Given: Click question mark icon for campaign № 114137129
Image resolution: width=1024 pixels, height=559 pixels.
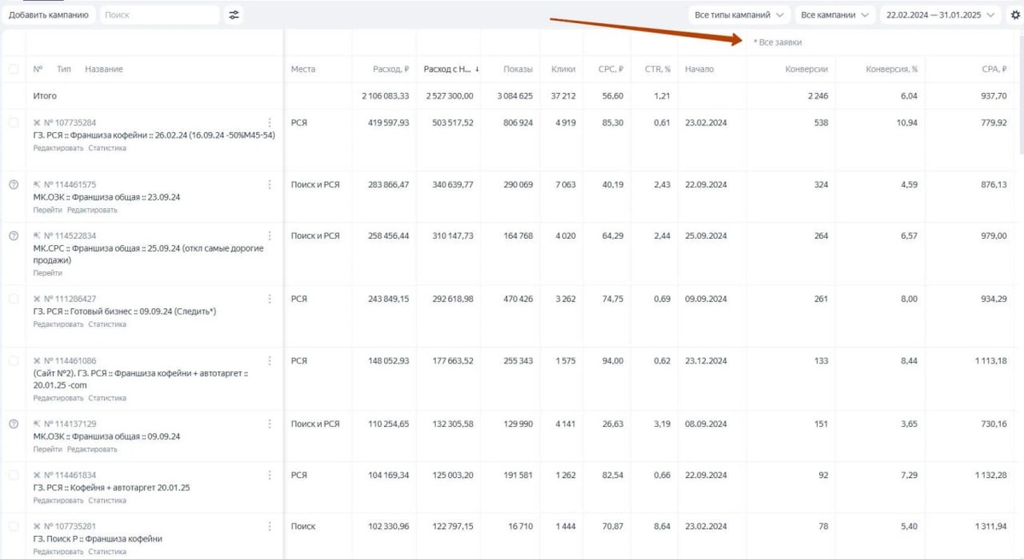Looking at the screenshot, I should click(x=14, y=423).
